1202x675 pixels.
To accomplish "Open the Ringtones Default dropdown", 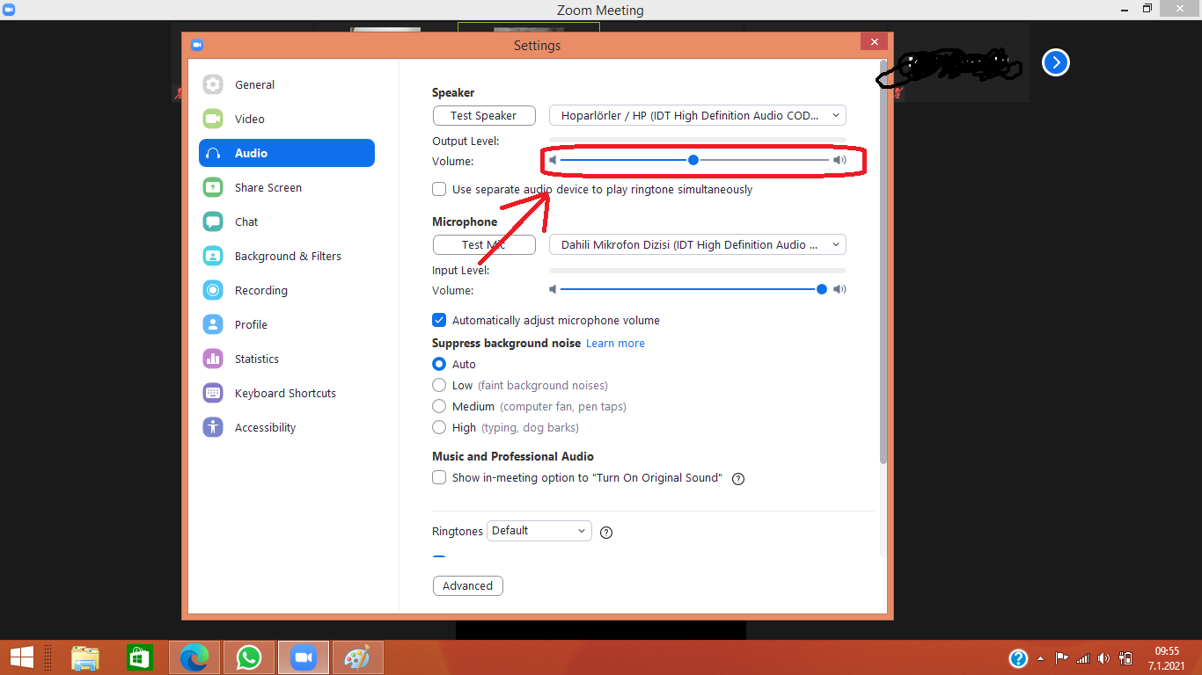I will point(539,531).
